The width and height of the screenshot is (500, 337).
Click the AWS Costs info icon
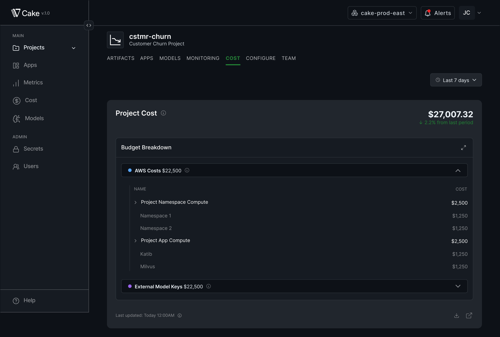point(187,170)
